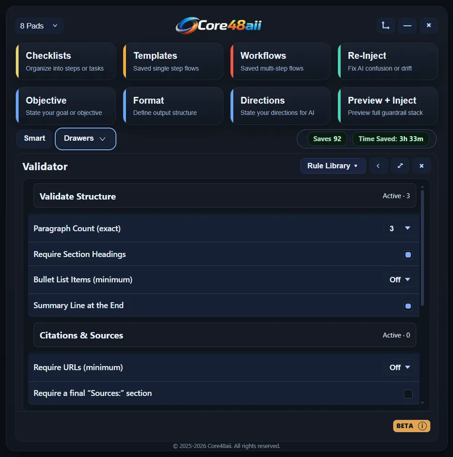This screenshot has width=453, height=457.
Task: Open the Bullet List Items minimum dropdown
Action: tap(399, 280)
